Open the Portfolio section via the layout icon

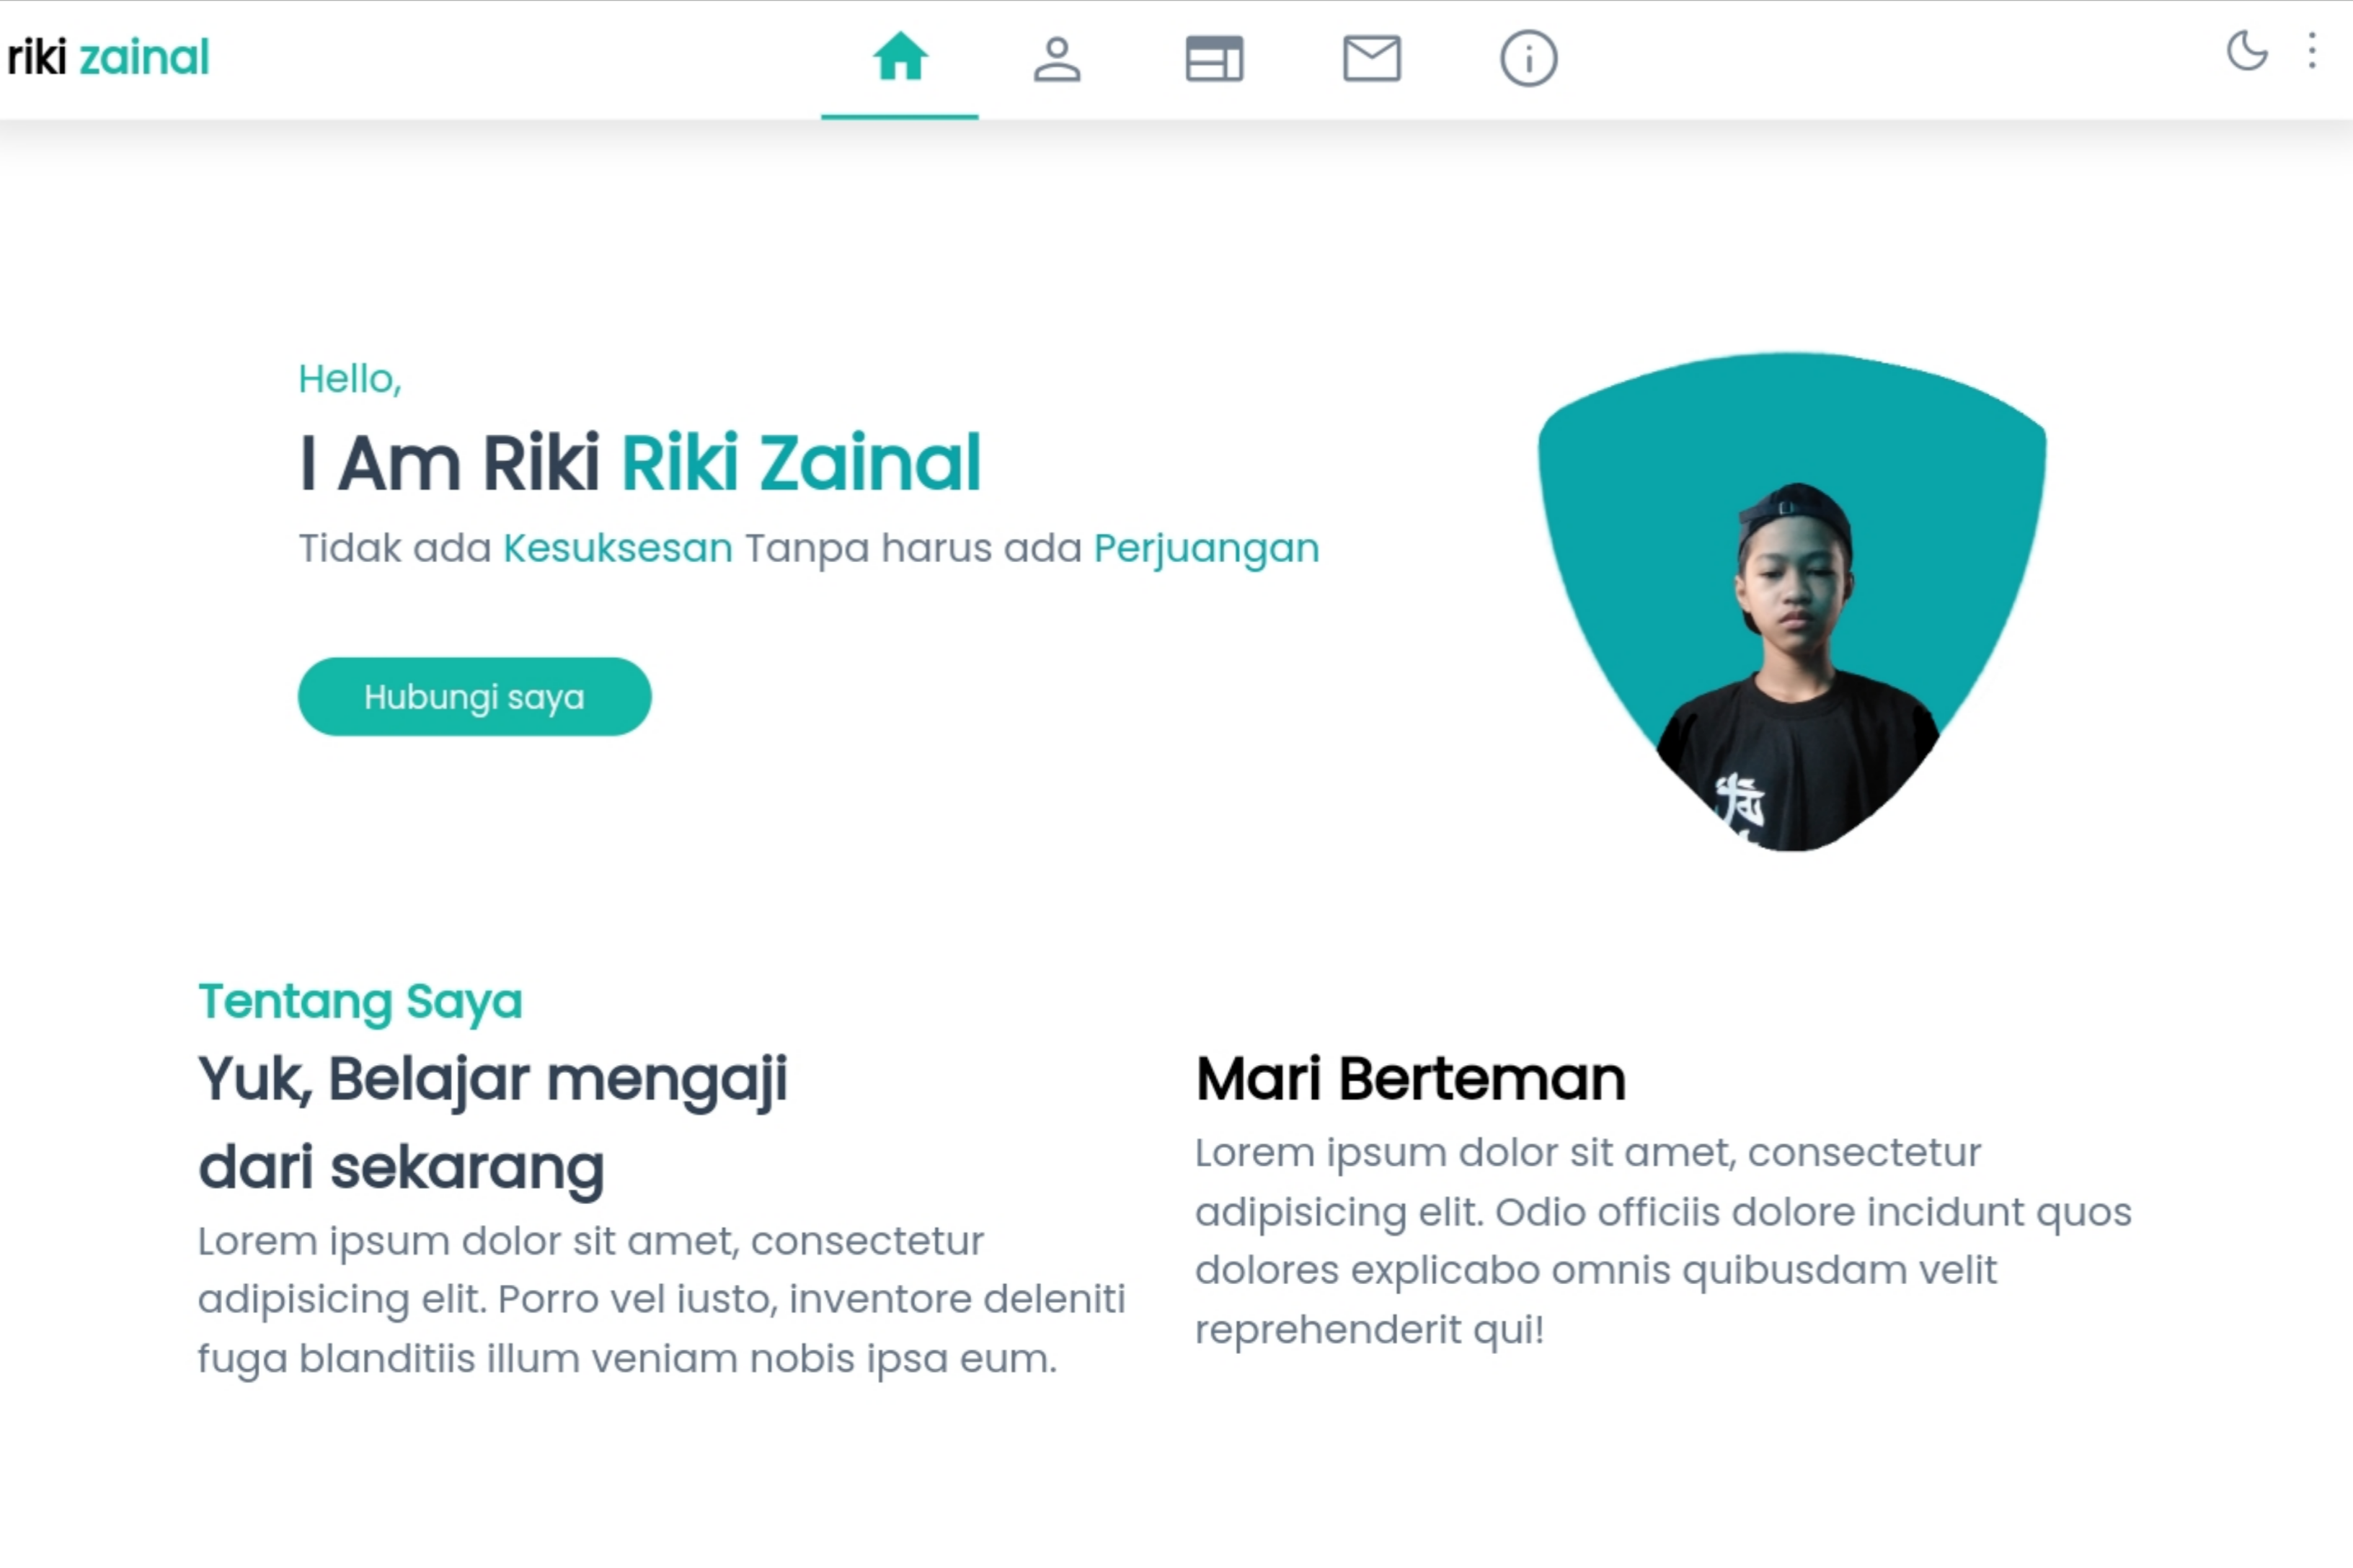[1215, 58]
